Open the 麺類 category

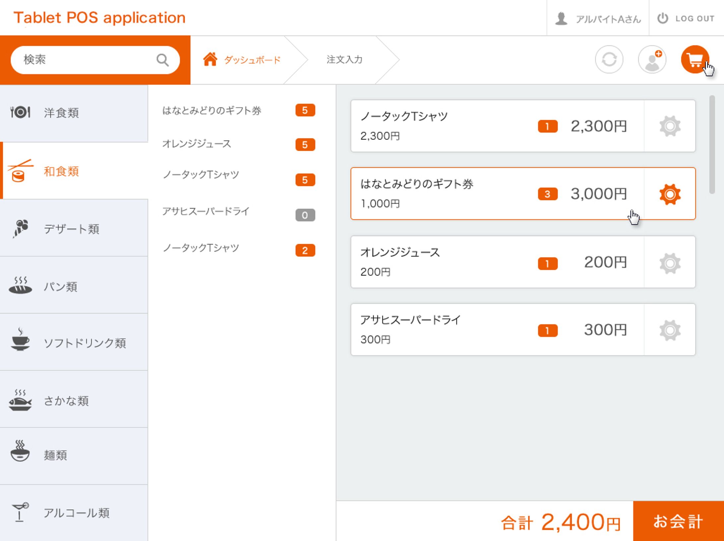click(74, 457)
